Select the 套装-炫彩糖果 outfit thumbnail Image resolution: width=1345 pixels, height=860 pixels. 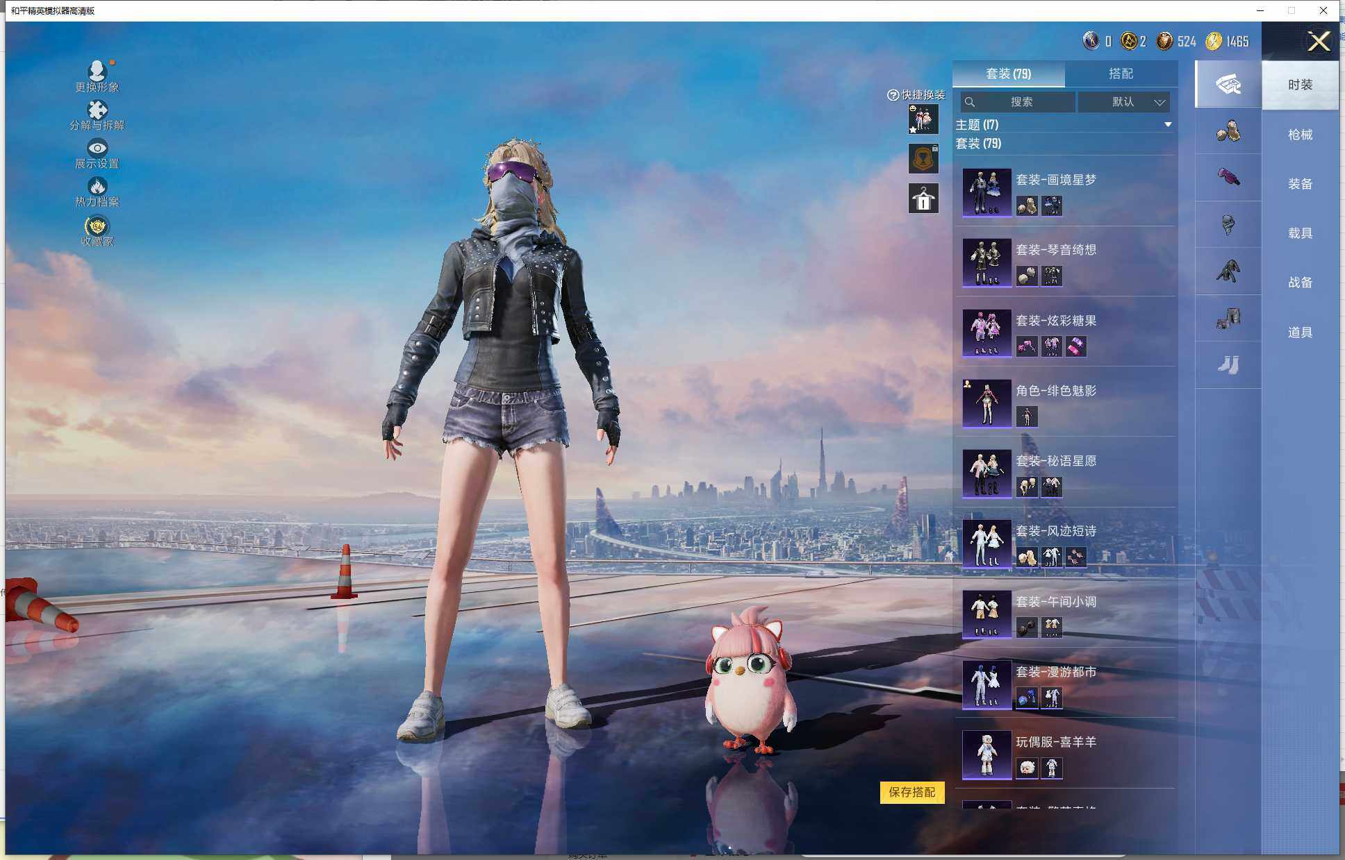987,332
